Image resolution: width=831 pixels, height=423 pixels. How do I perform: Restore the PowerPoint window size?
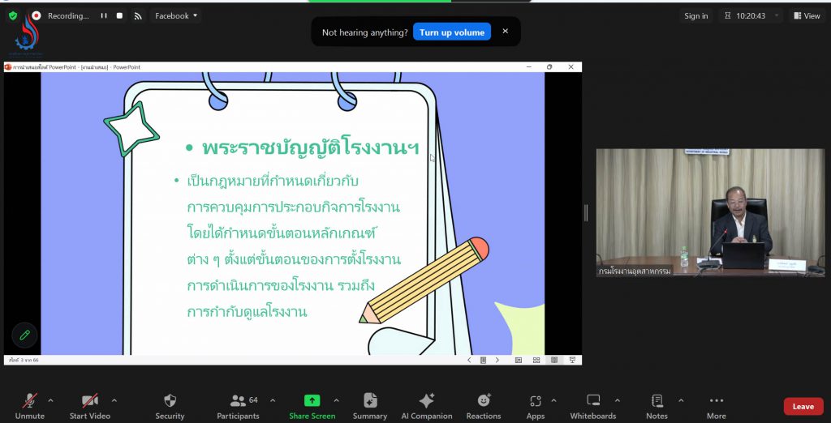549,67
